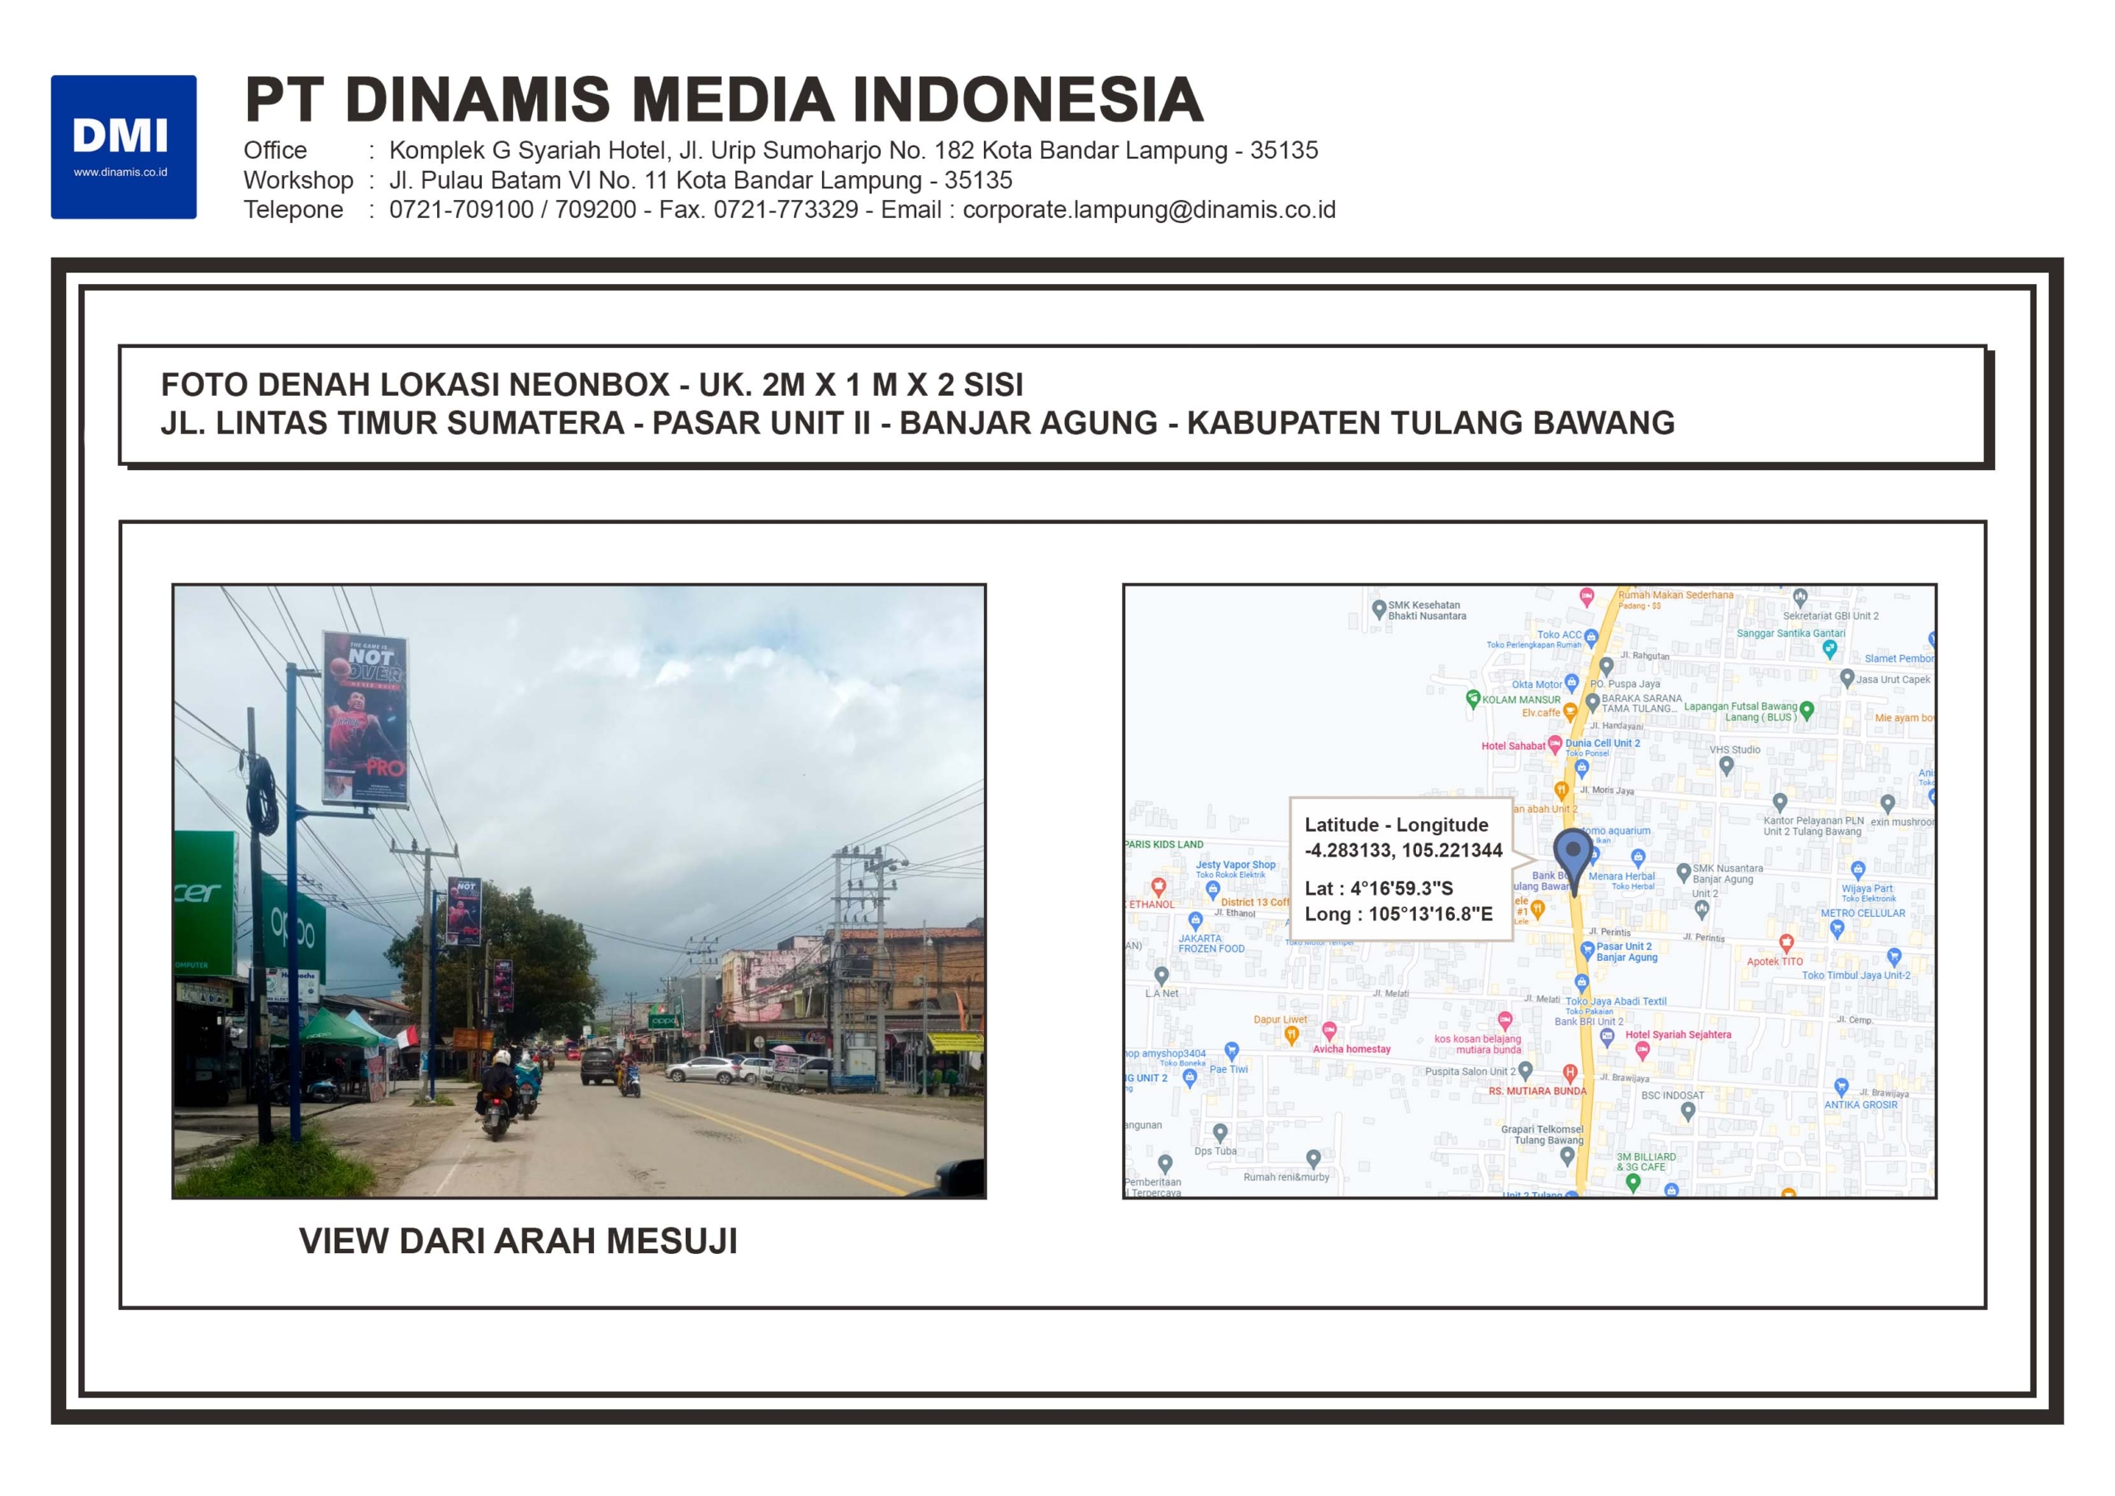
Task: Click the PT DINAMIS MEDIA INDONESIA heading
Action: pos(724,99)
